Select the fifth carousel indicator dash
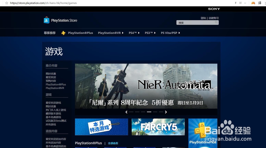This screenshot has width=266, height=148. coord(155,112)
